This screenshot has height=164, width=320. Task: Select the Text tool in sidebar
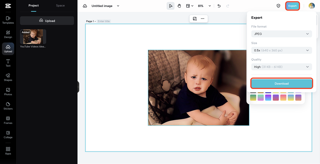(x=8, y=63)
